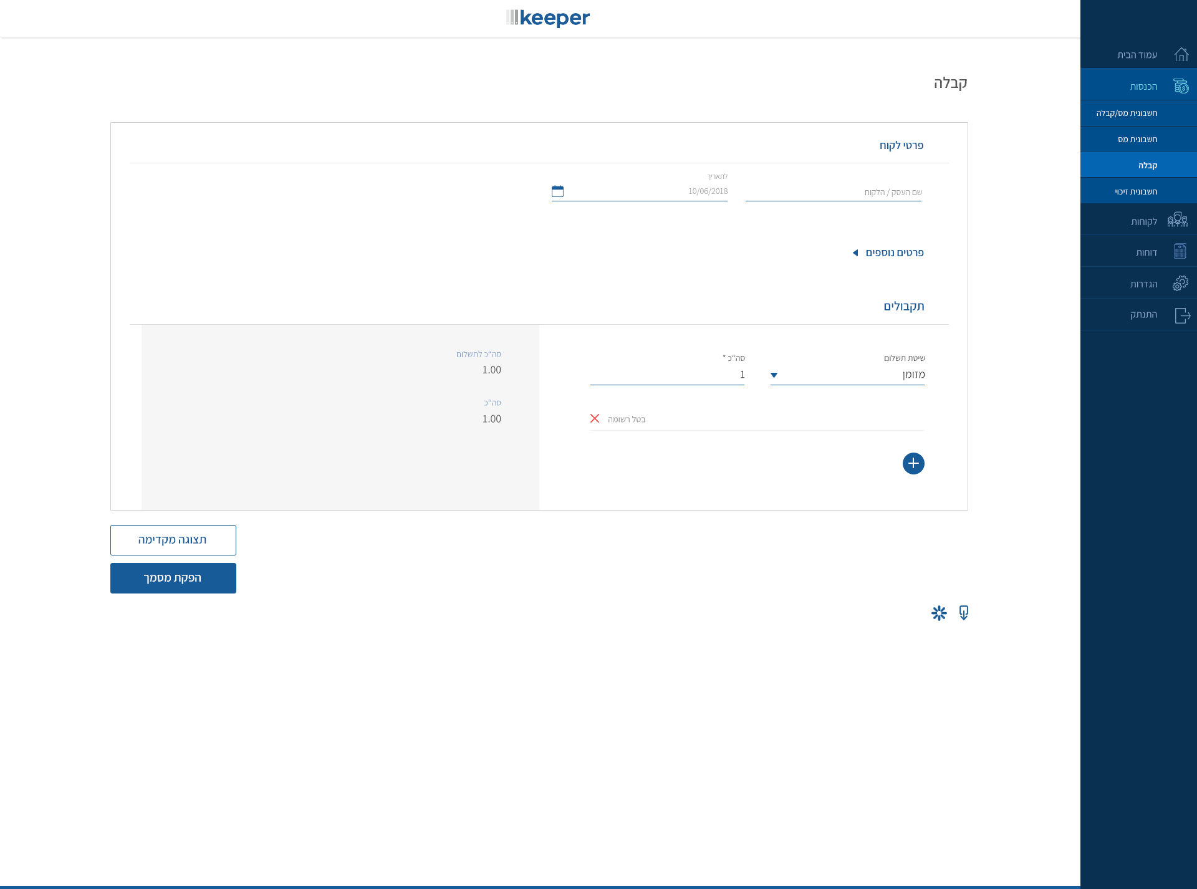Viewport: 1197px width, 889px height.
Task: Open the payment method (מזומן) dropdown
Action: point(847,375)
